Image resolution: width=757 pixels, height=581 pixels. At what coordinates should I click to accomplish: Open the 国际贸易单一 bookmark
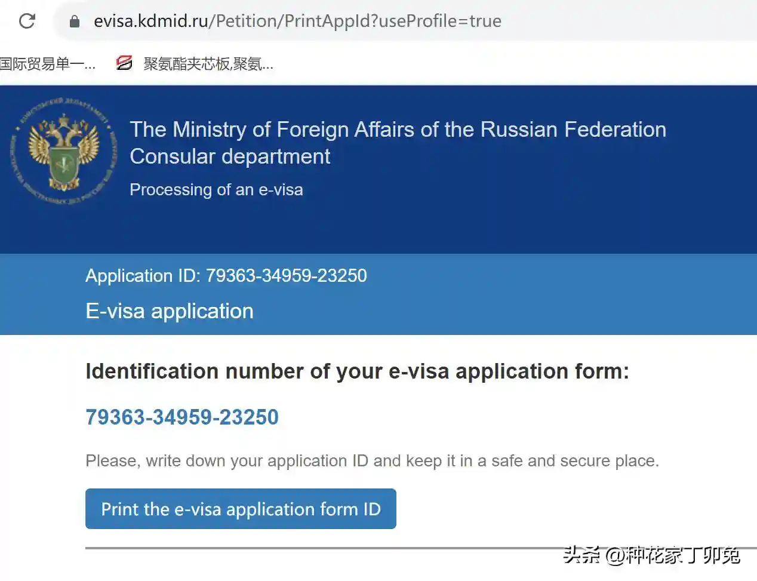(x=47, y=63)
